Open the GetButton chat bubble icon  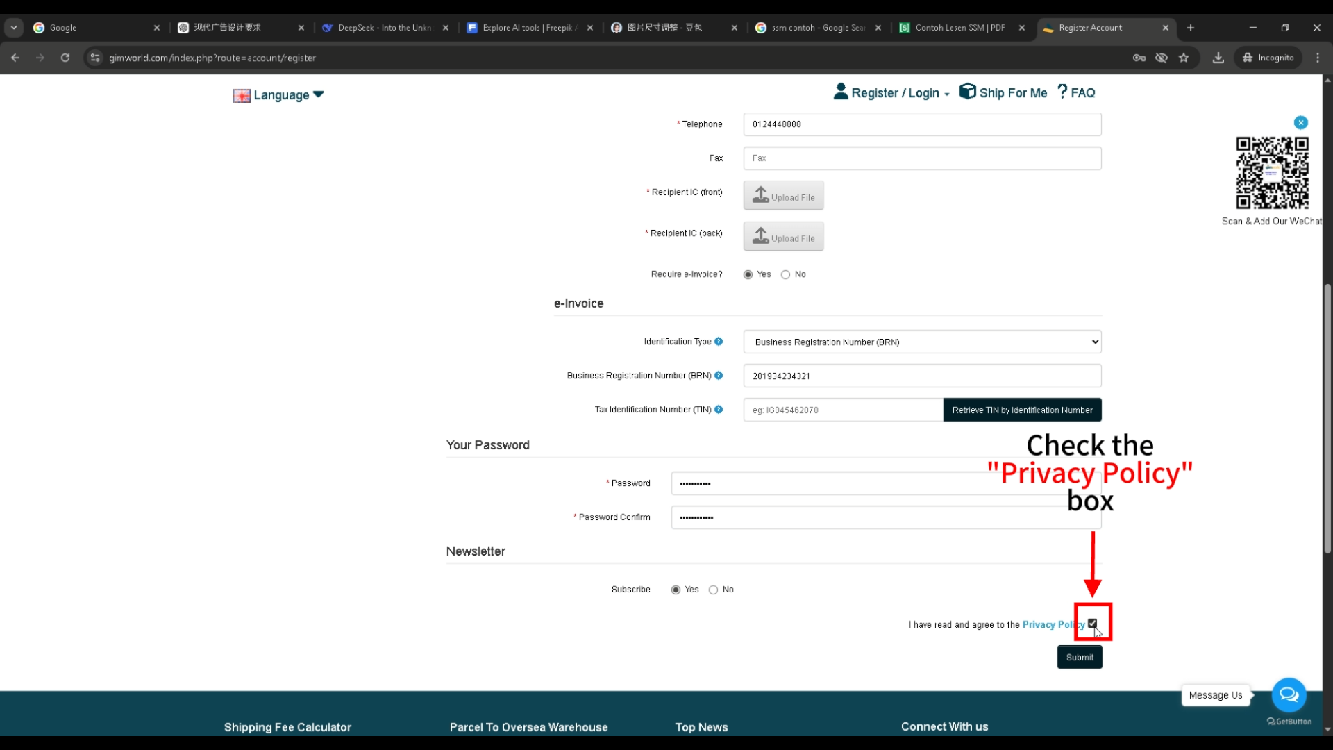[1289, 694]
